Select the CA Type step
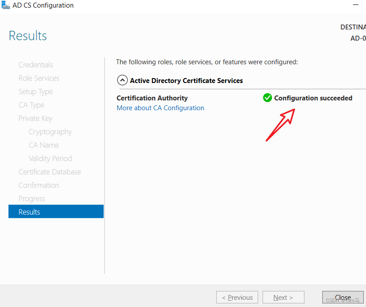Image resolution: width=366 pixels, height=307 pixels. click(31, 105)
